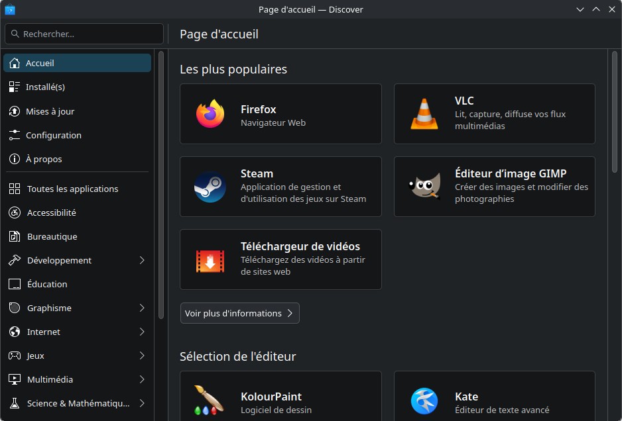Click the Multimédia category label
This screenshot has height=421, width=622.
[50, 379]
